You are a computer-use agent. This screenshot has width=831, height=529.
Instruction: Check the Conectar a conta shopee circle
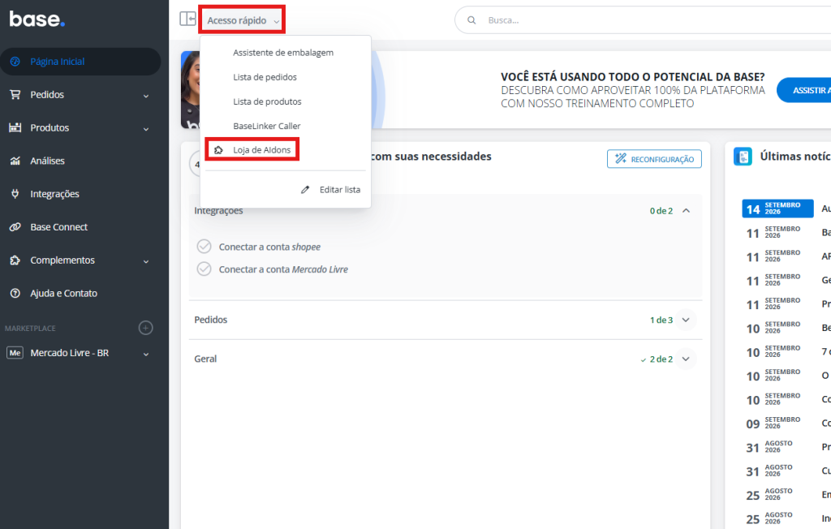pos(204,247)
